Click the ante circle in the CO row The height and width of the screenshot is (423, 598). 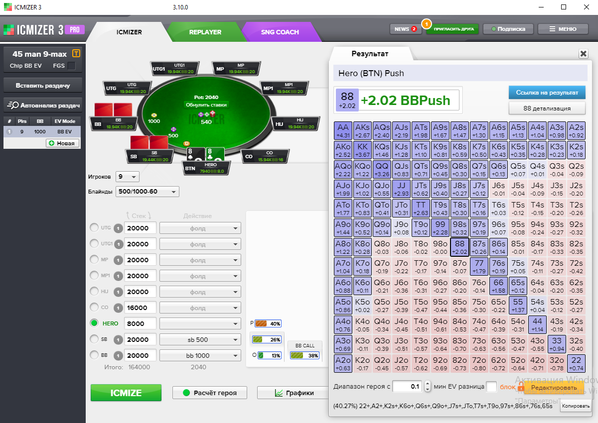pos(118,308)
